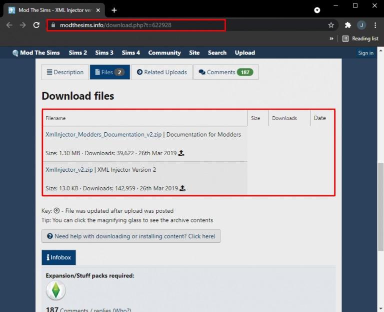This screenshot has height=312, width=384.
Task: Switch to the Comments tab
Action: [225, 72]
